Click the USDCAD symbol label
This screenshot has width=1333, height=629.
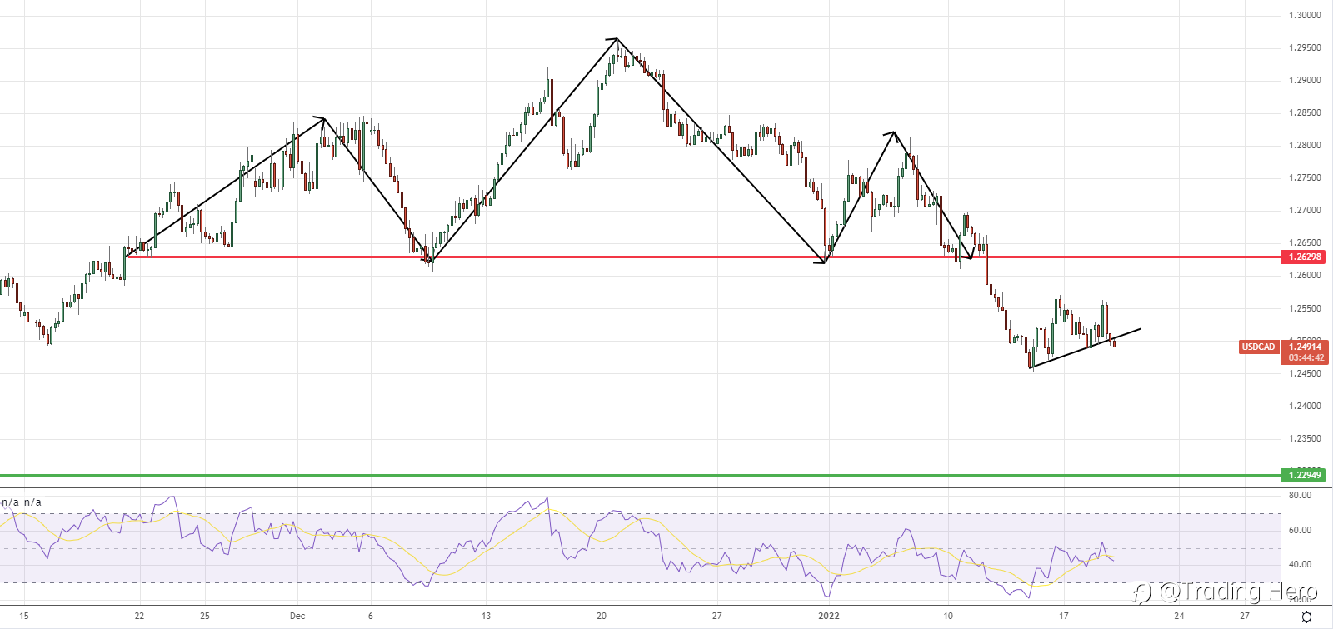1259,347
